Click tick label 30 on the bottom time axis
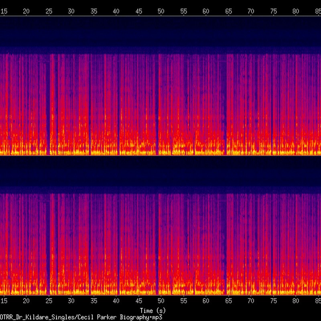This screenshot has height=321, width=321. pyautogui.click(x=71, y=301)
